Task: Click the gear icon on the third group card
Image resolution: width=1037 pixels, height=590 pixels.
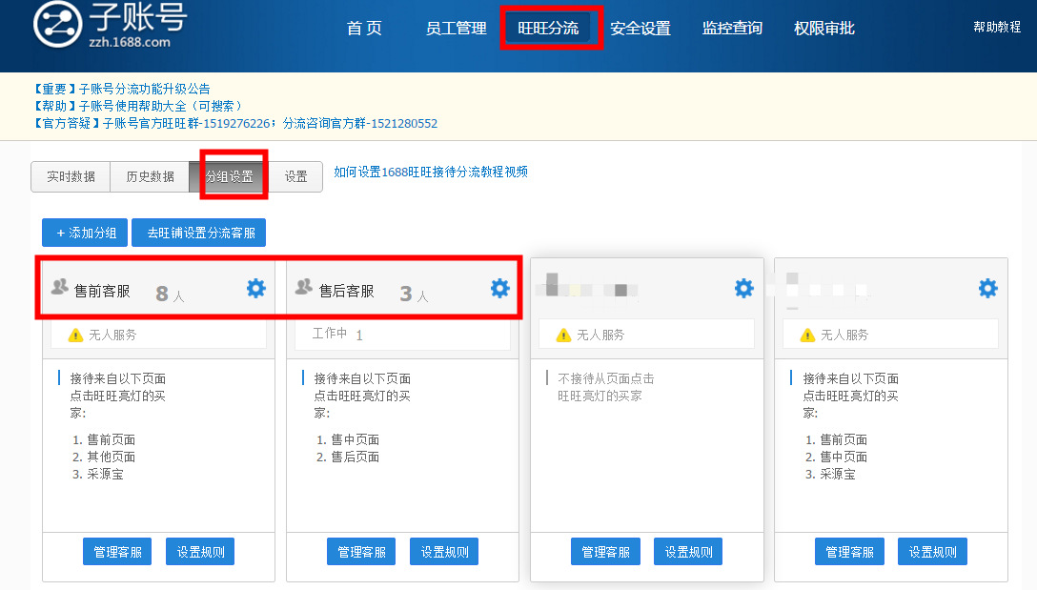Action: click(x=743, y=289)
